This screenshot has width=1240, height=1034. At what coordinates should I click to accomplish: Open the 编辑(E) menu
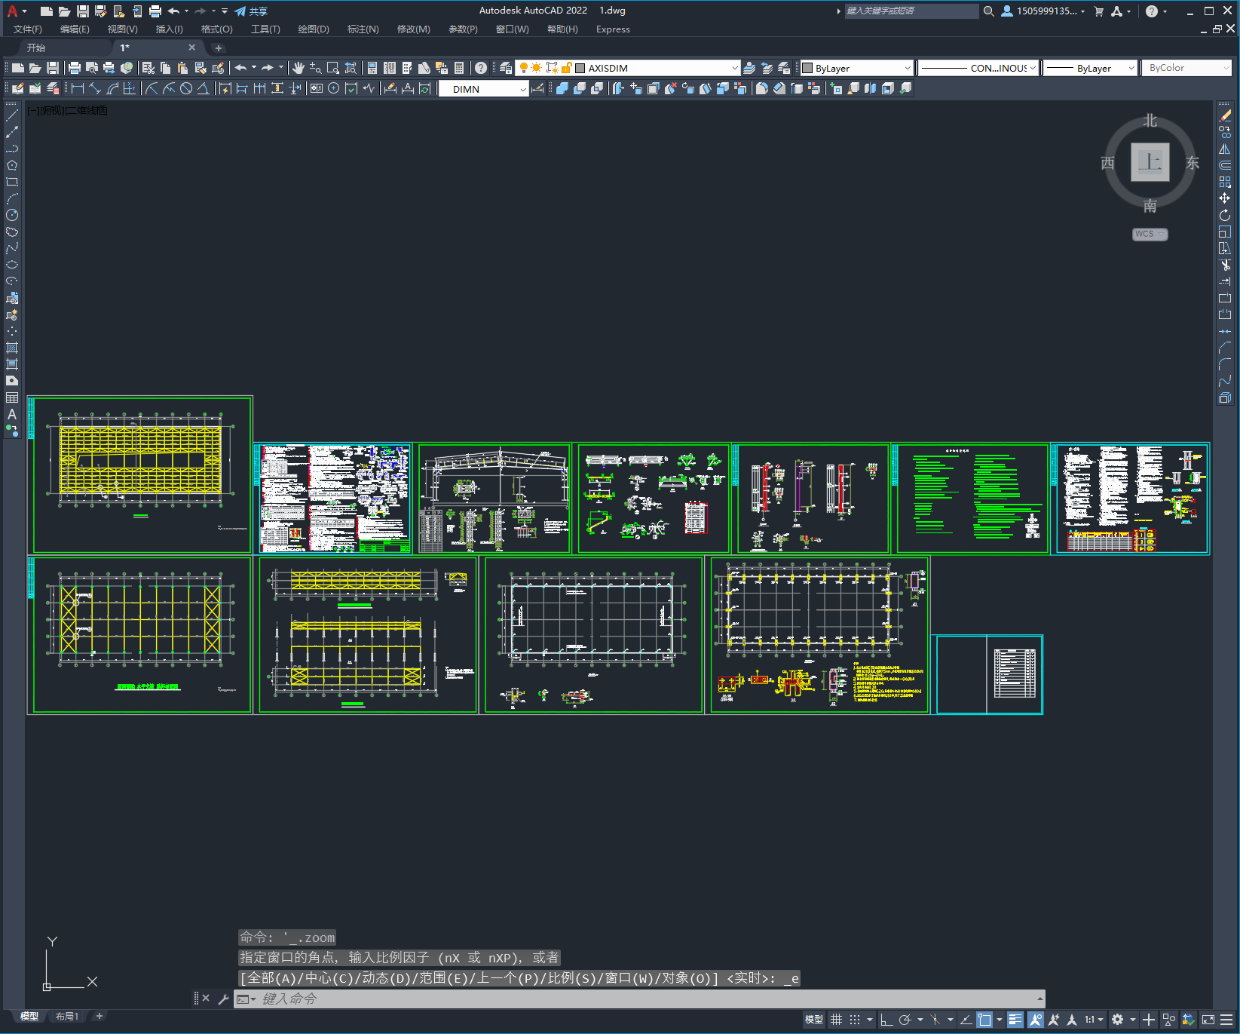tap(75, 29)
